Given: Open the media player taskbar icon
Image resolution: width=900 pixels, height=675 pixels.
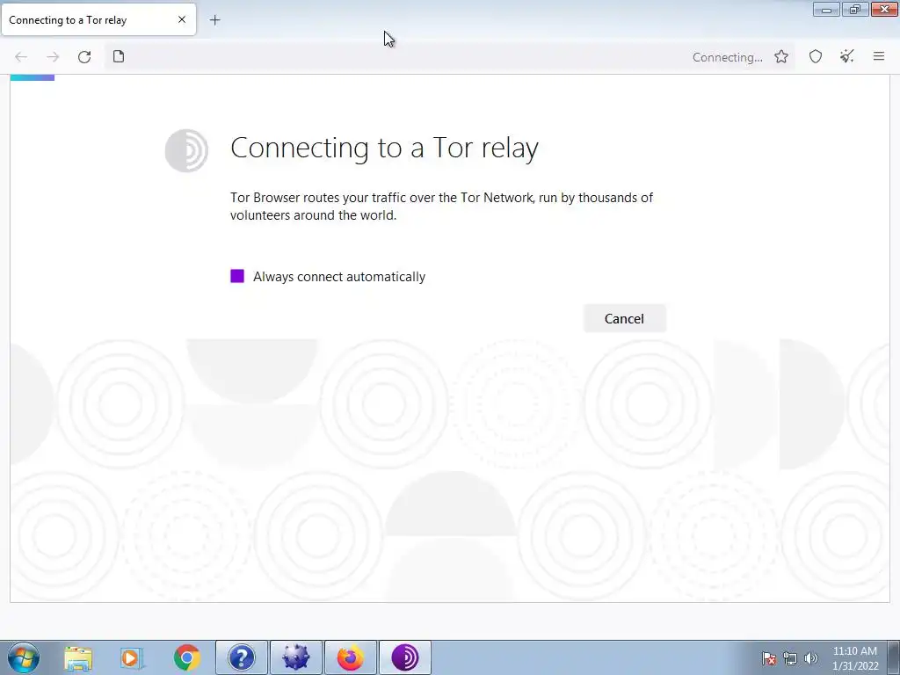Looking at the screenshot, I should tap(132, 658).
